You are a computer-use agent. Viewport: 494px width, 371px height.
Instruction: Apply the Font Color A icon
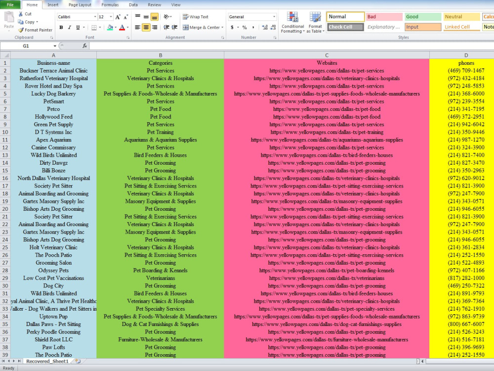pos(122,27)
